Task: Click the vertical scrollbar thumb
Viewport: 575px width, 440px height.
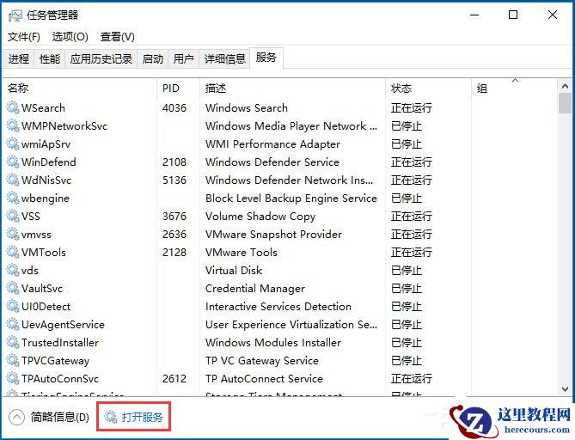Action: [565, 103]
